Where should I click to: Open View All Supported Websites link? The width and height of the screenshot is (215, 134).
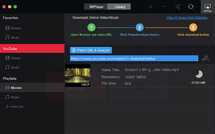coord(187,18)
